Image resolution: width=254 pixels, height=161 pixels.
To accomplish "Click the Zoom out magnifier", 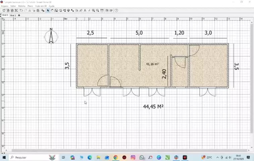I will 98,10.
